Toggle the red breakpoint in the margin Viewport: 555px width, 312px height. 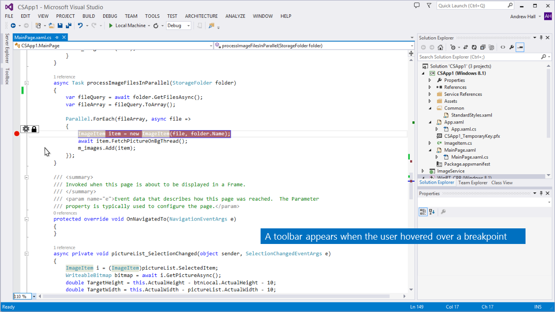[x=17, y=133]
